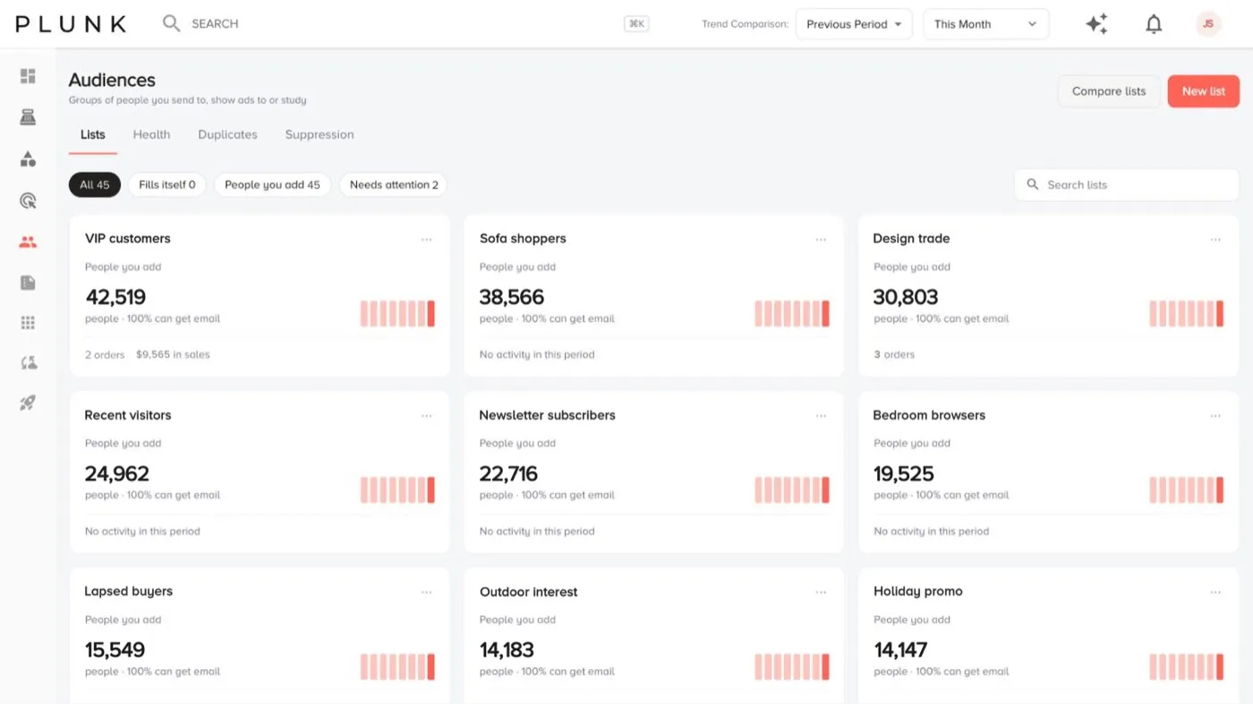This screenshot has width=1253, height=704.
Task: Open the options menu on Holiday promo card
Action: click(1215, 591)
